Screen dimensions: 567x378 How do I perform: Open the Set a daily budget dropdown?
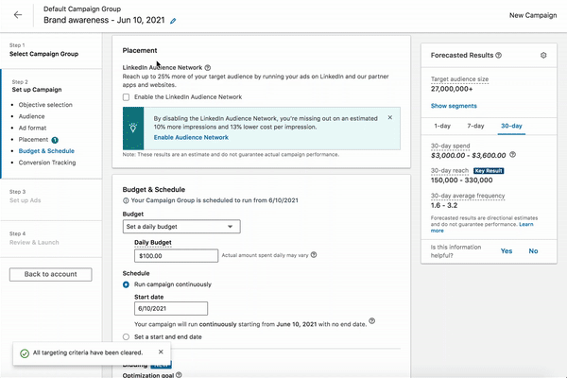tap(181, 227)
